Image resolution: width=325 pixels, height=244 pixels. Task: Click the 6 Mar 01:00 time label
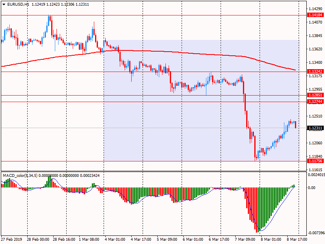(x=193, y=240)
